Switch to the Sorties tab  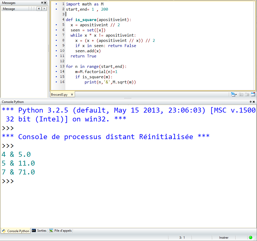tap(39, 231)
